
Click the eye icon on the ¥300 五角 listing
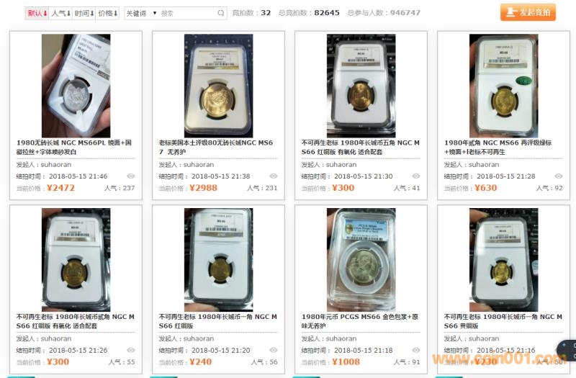[x=416, y=176]
